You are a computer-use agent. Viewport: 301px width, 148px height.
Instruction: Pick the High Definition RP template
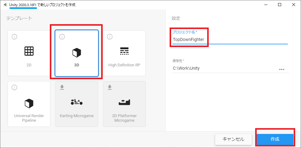coord(124,53)
